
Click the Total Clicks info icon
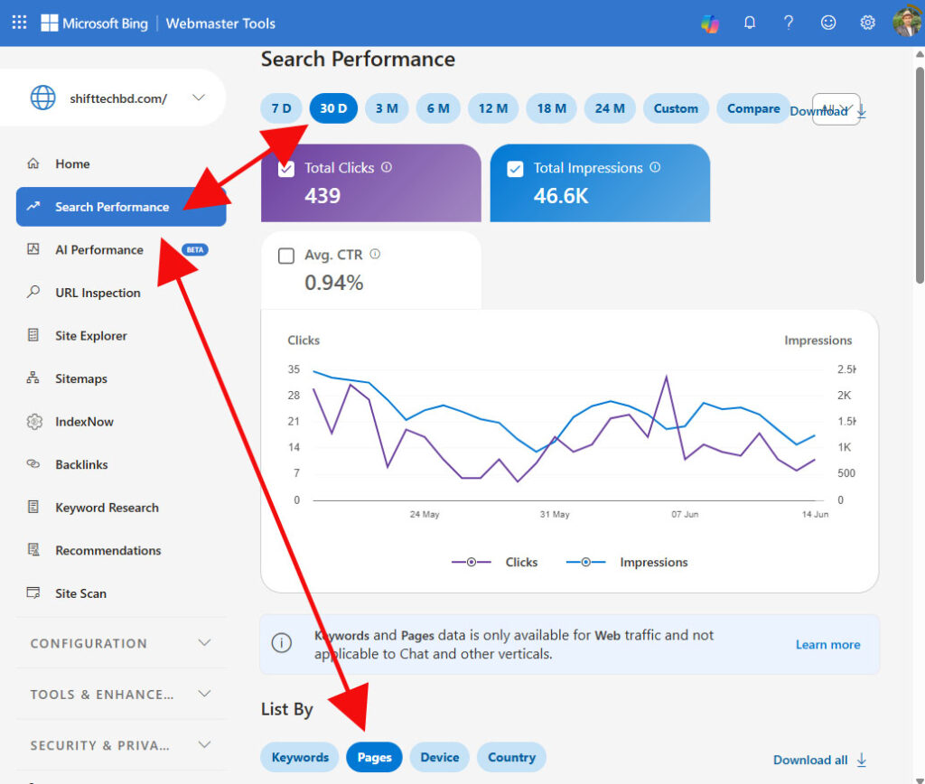click(387, 167)
